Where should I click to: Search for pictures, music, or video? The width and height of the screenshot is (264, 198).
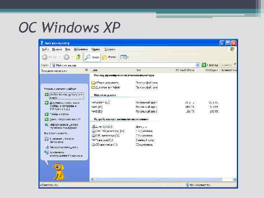click(66, 96)
